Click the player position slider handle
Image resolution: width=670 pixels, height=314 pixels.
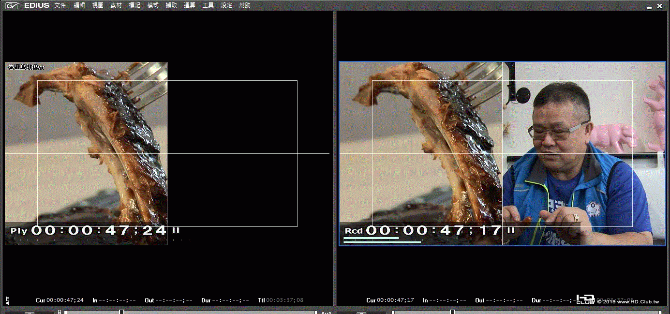click(x=122, y=312)
